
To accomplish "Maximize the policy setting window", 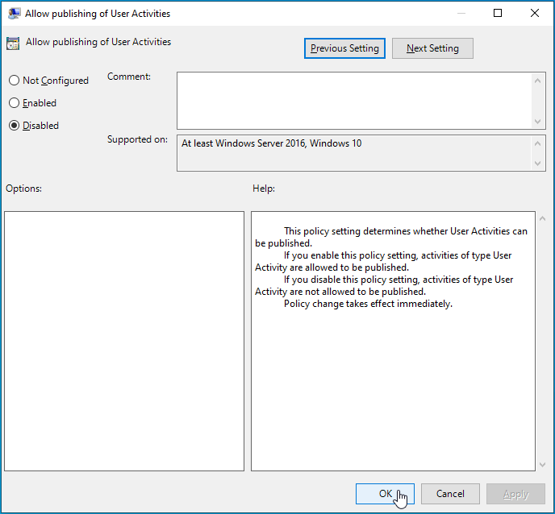I will pos(498,14).
